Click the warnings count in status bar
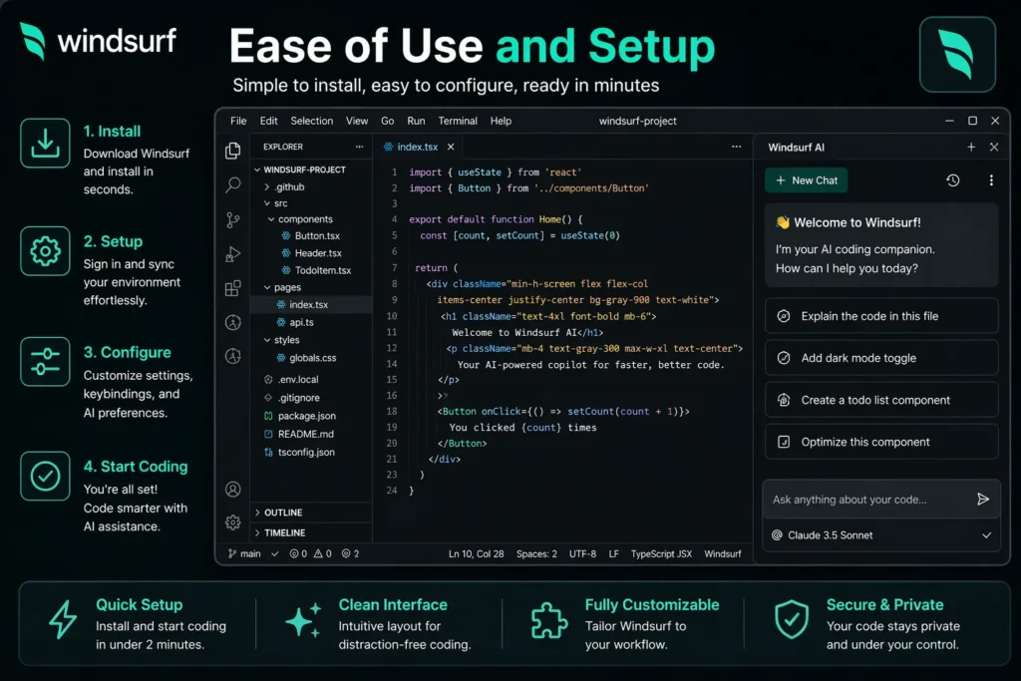 (x=323, y=554)
